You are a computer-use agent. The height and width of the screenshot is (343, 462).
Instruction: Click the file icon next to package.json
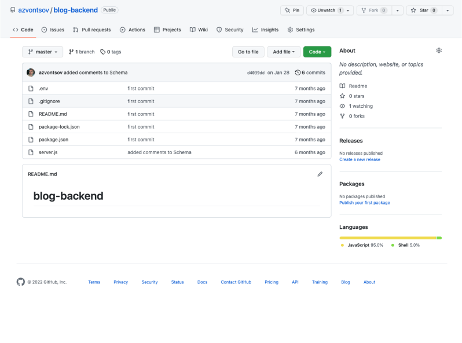31,140
